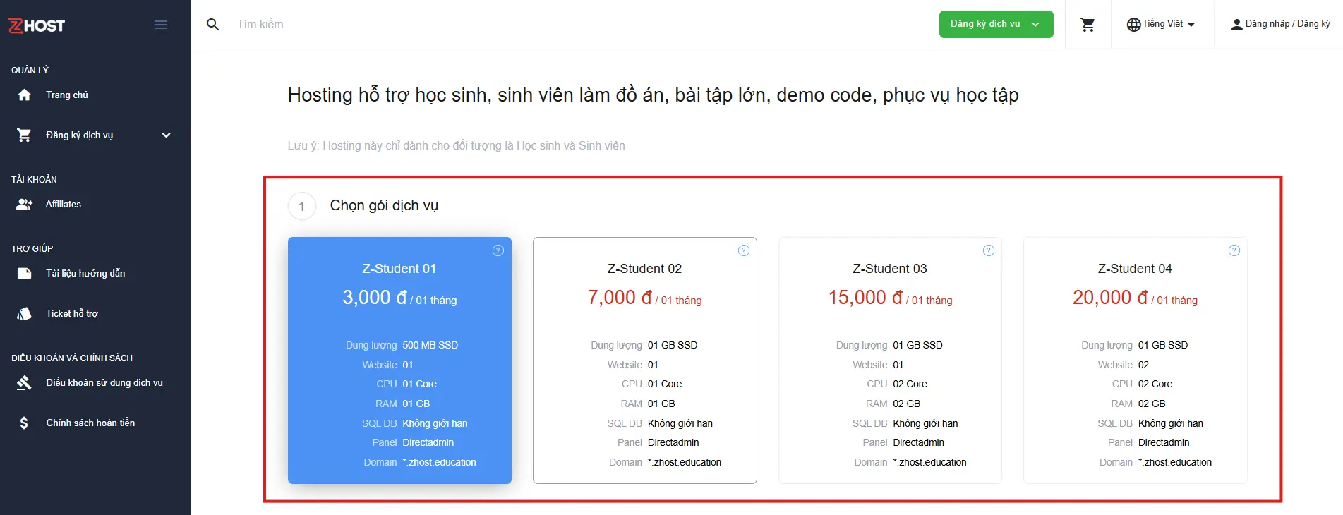Click the 7,000 đ price text
This screenshot has width=1343, height=515.
[x=620, y=298]
